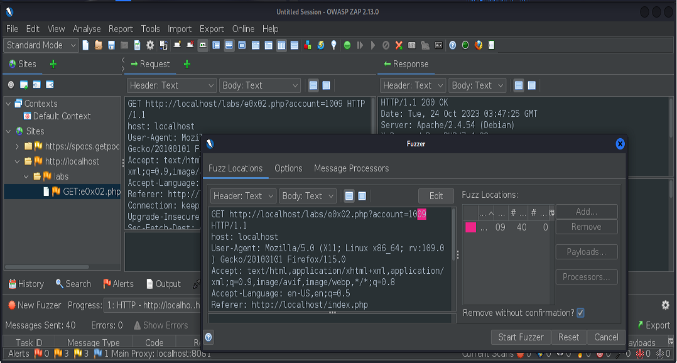
Task: Click the target circle icon under Sites tab
Action: (x=11, y=85)
